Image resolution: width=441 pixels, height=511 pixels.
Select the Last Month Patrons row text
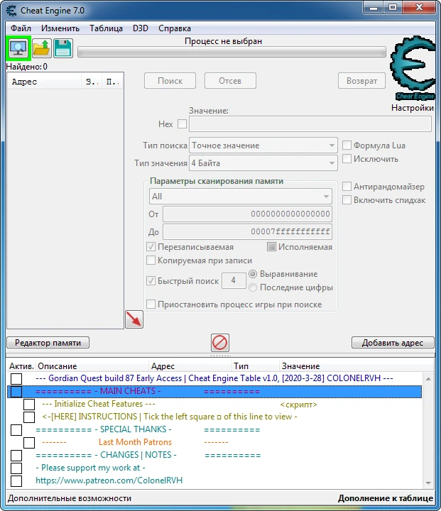coord(135,442)
